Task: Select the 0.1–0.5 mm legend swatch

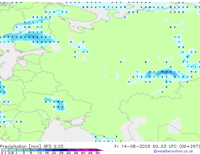Action: (5, 150)
